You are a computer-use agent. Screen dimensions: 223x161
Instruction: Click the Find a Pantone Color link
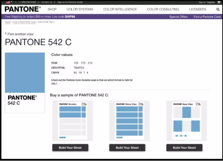[207, 17]
